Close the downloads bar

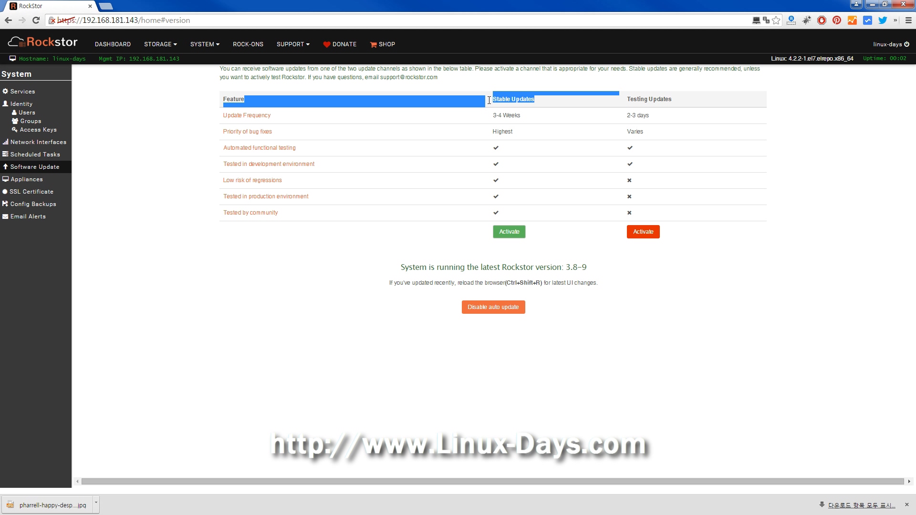[907, 505]
